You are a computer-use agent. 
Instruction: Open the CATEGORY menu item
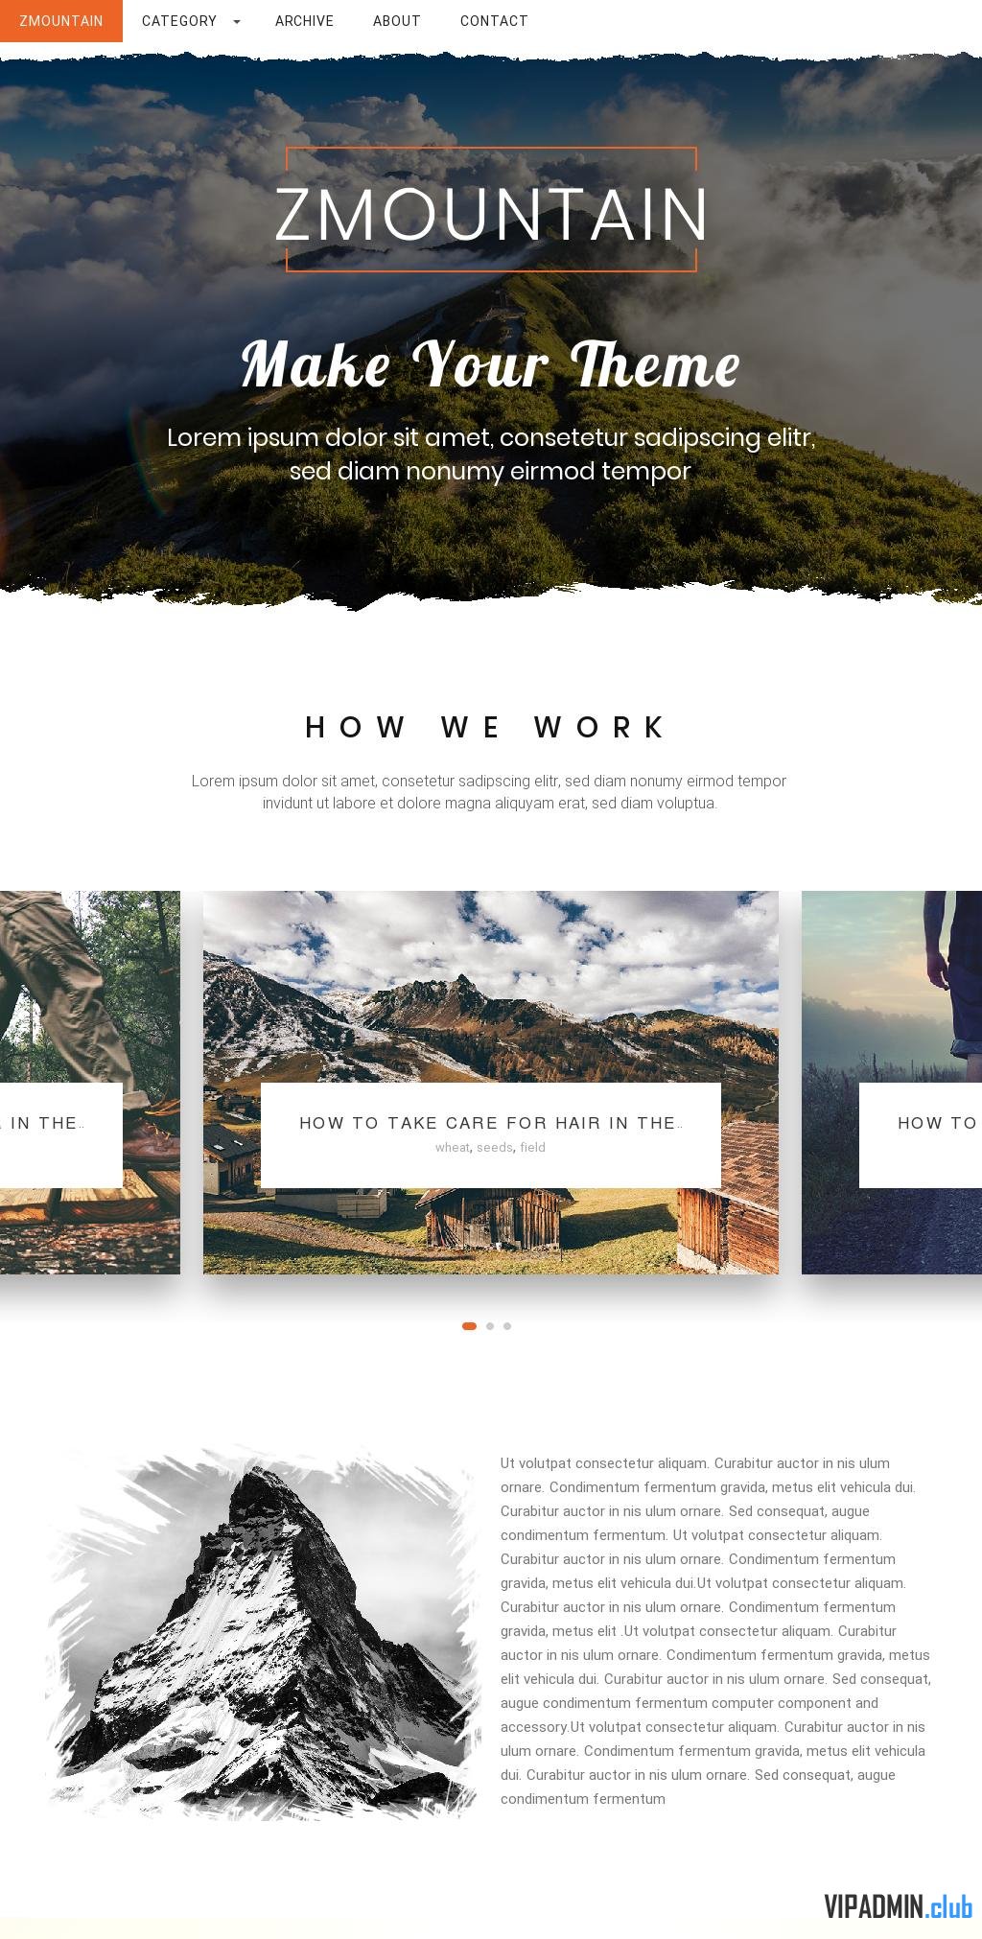[179, 21]
